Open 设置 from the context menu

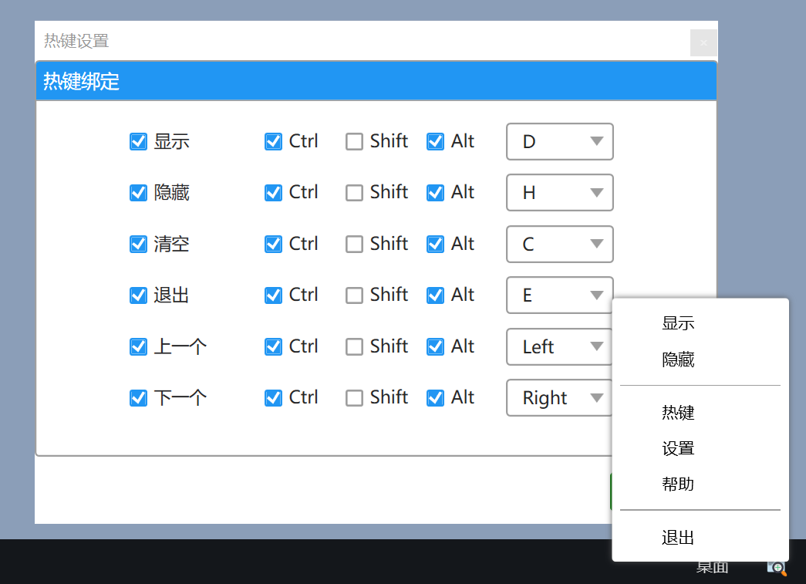pos(678,448)
